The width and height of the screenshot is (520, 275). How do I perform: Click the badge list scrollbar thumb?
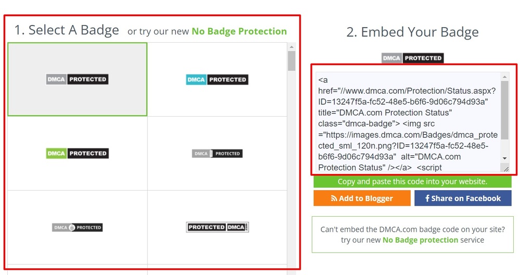pyautogui.click(x=292, y=60)
